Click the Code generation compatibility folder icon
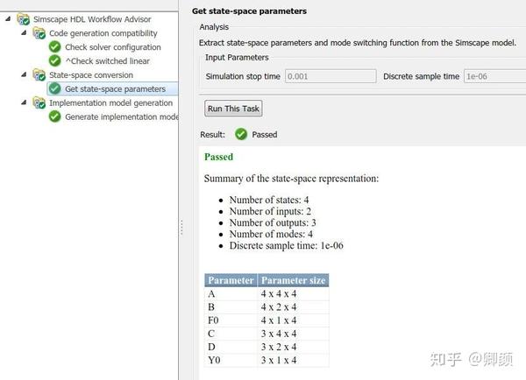Viewport: 526px width, 380px height. (39, 33)
